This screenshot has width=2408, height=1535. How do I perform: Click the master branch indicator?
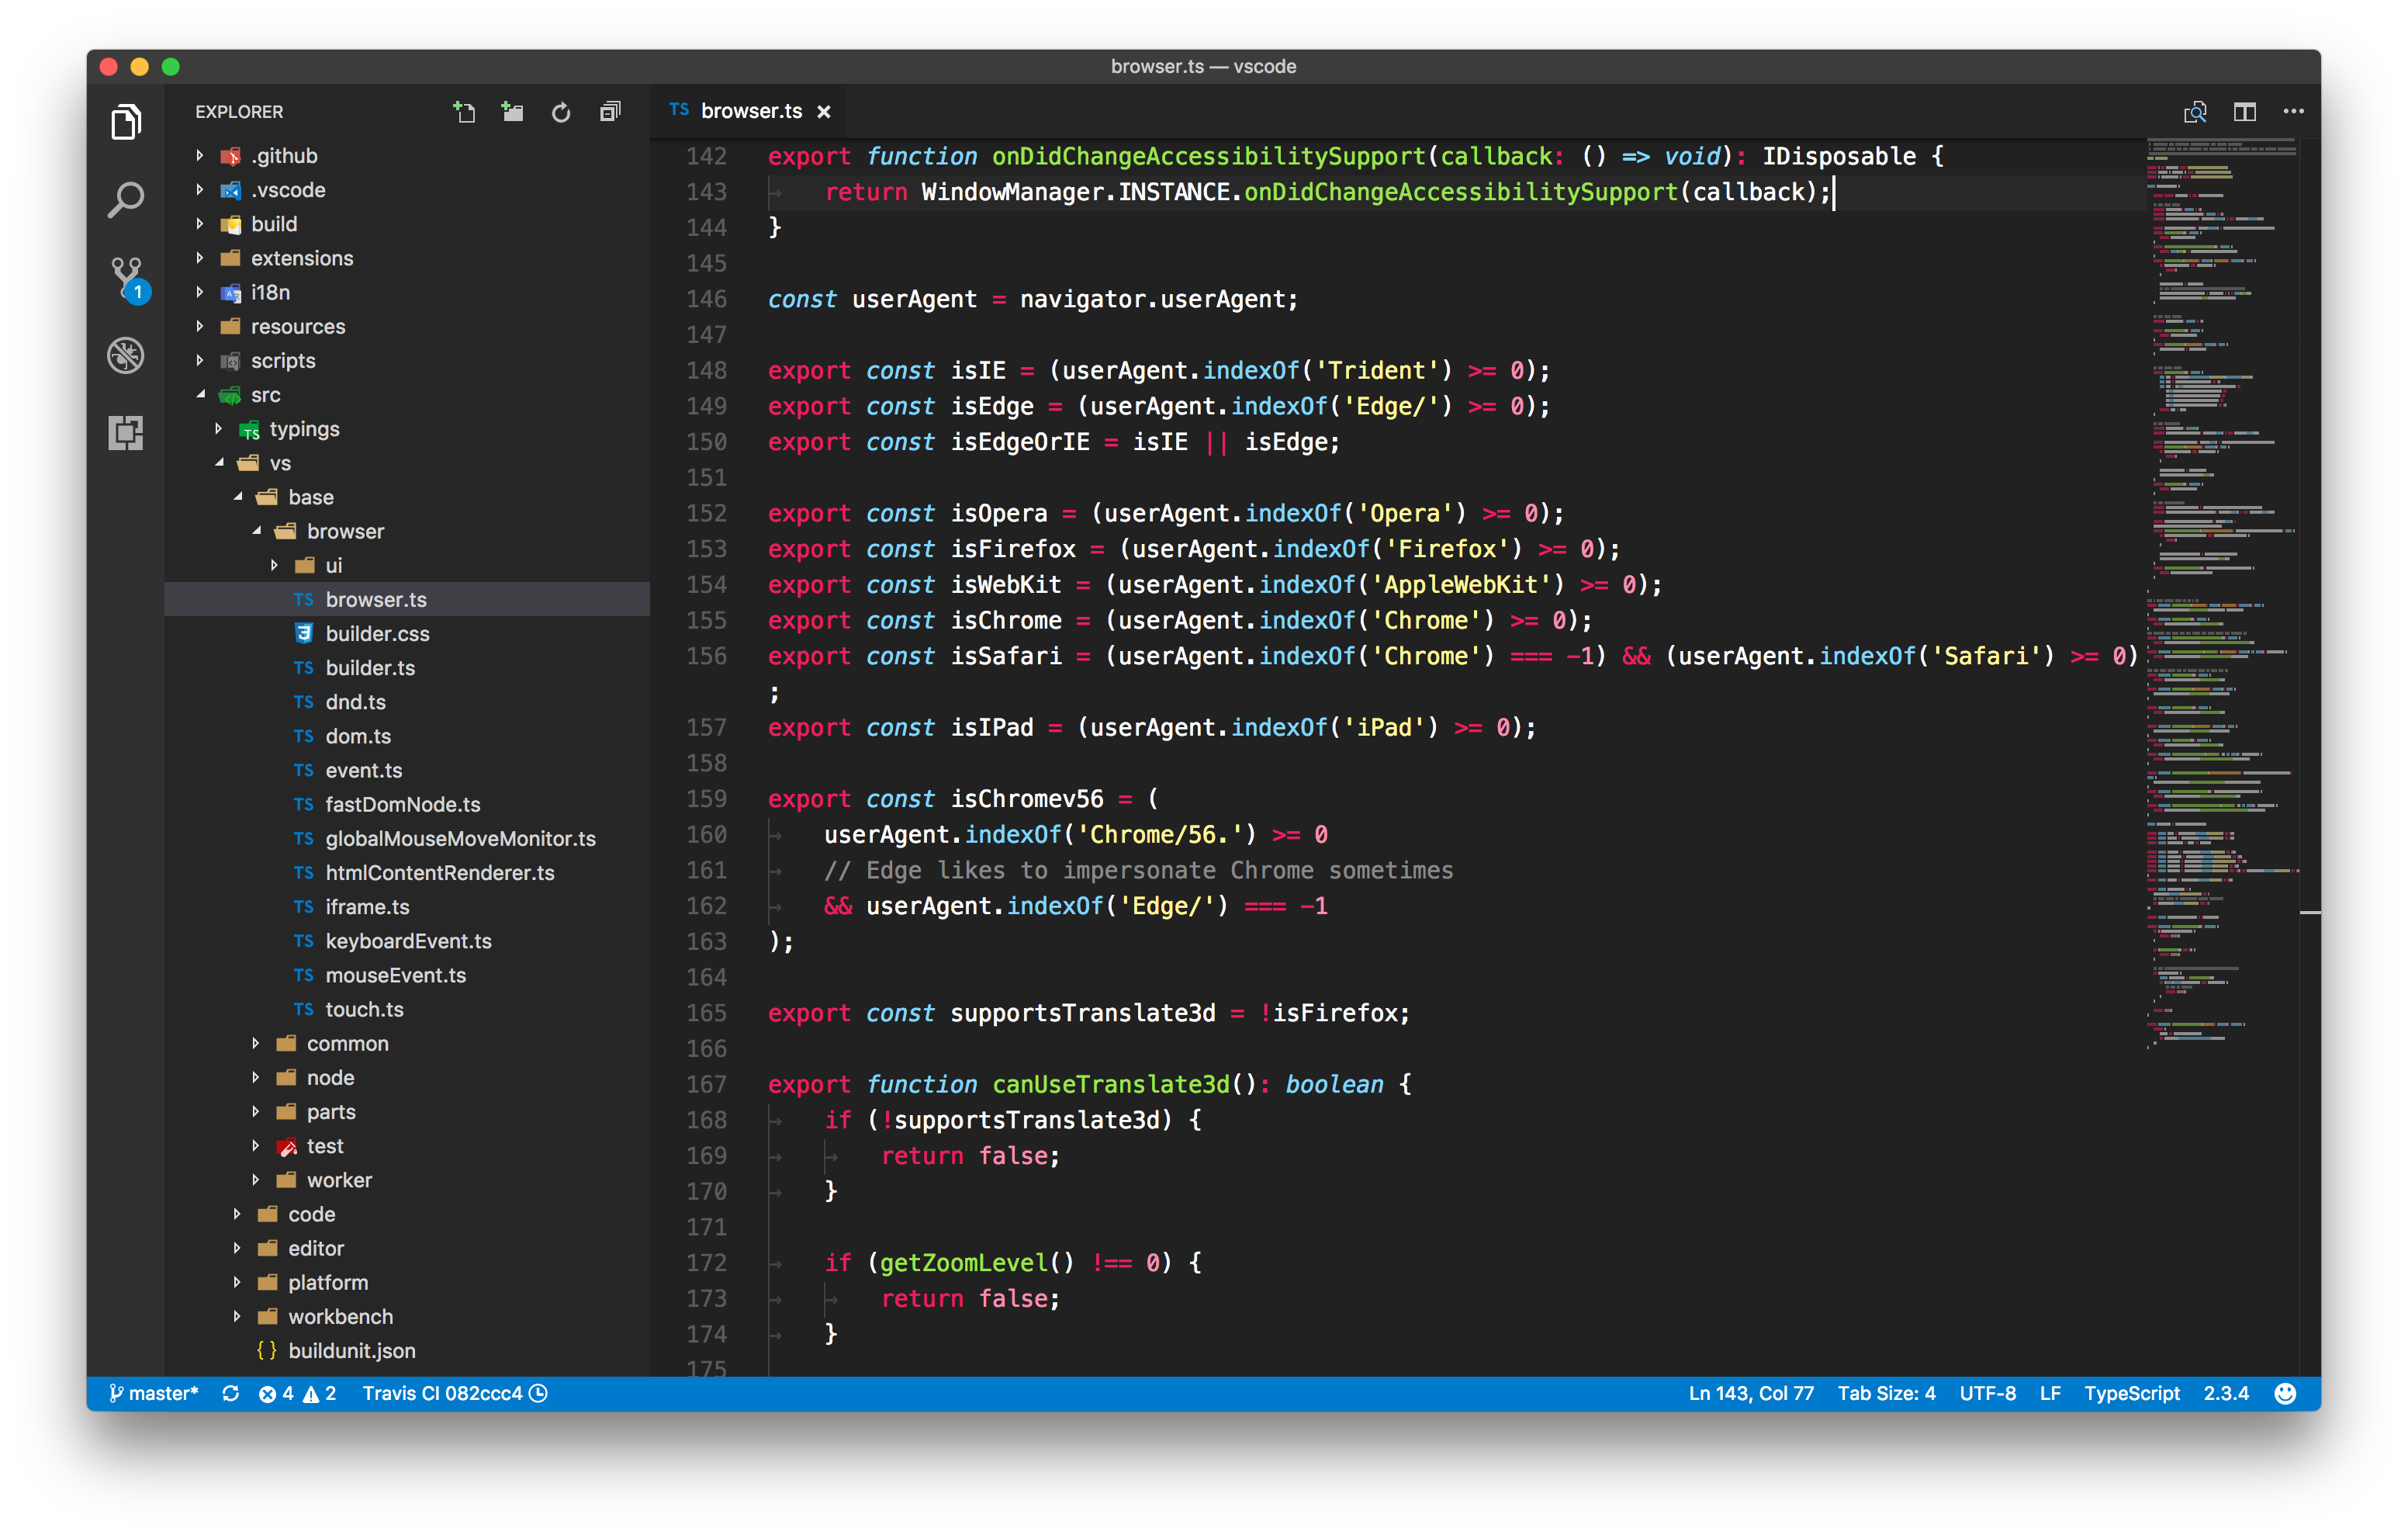tap(155, 1393)
